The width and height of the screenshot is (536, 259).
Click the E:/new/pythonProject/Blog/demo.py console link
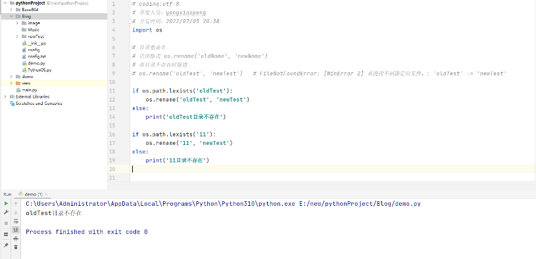click(x=360, y=204)
